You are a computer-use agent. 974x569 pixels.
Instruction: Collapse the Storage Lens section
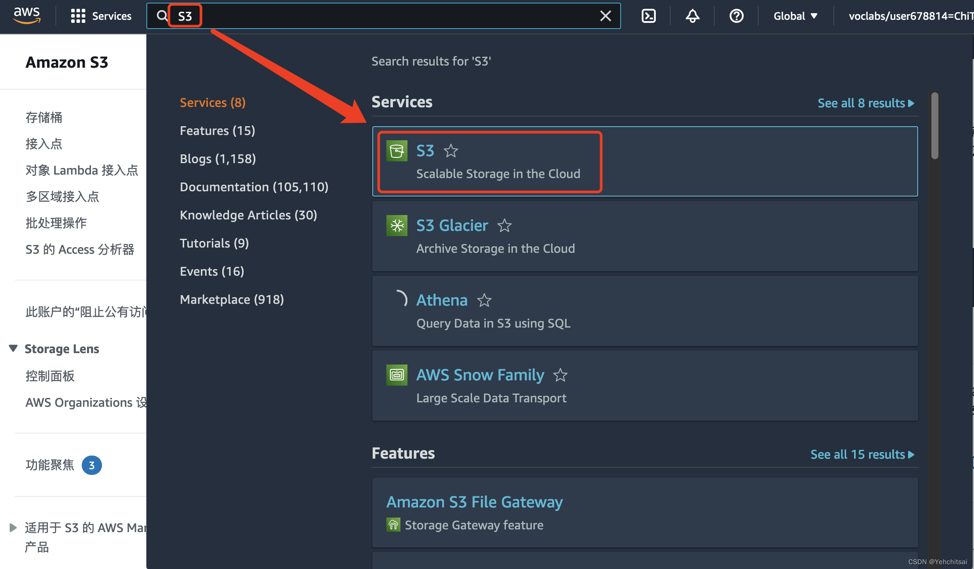coord(13,349)
